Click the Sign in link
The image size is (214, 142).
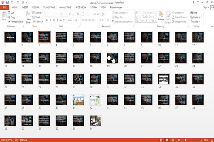206,7
